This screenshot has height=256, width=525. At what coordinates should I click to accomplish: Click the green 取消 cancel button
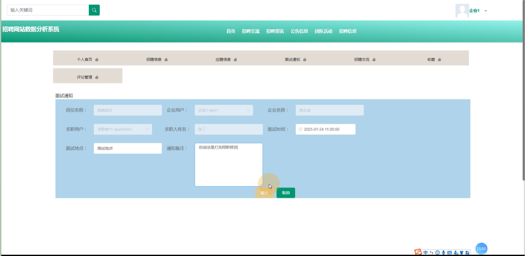click(286, 193)
